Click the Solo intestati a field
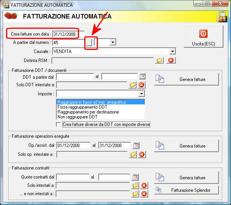Image resolution: width=231 pixels, height=205 pixels. (93, 186)
